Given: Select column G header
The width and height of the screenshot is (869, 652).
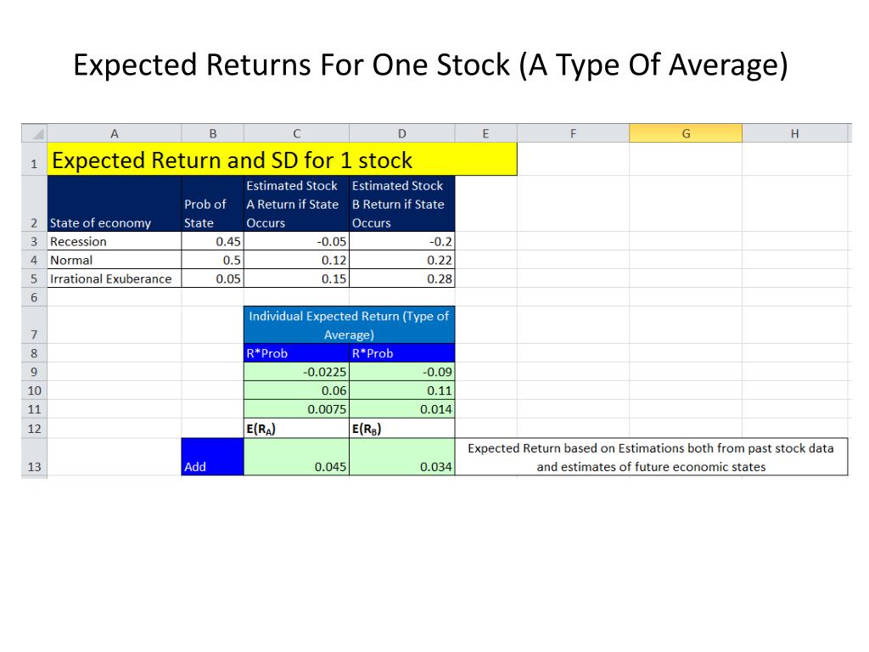Looking at the screenshot, I should point(686,133).
